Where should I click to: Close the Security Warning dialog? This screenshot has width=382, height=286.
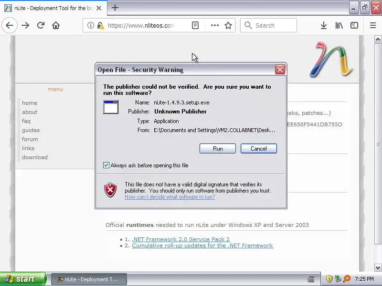coord(280,70)
